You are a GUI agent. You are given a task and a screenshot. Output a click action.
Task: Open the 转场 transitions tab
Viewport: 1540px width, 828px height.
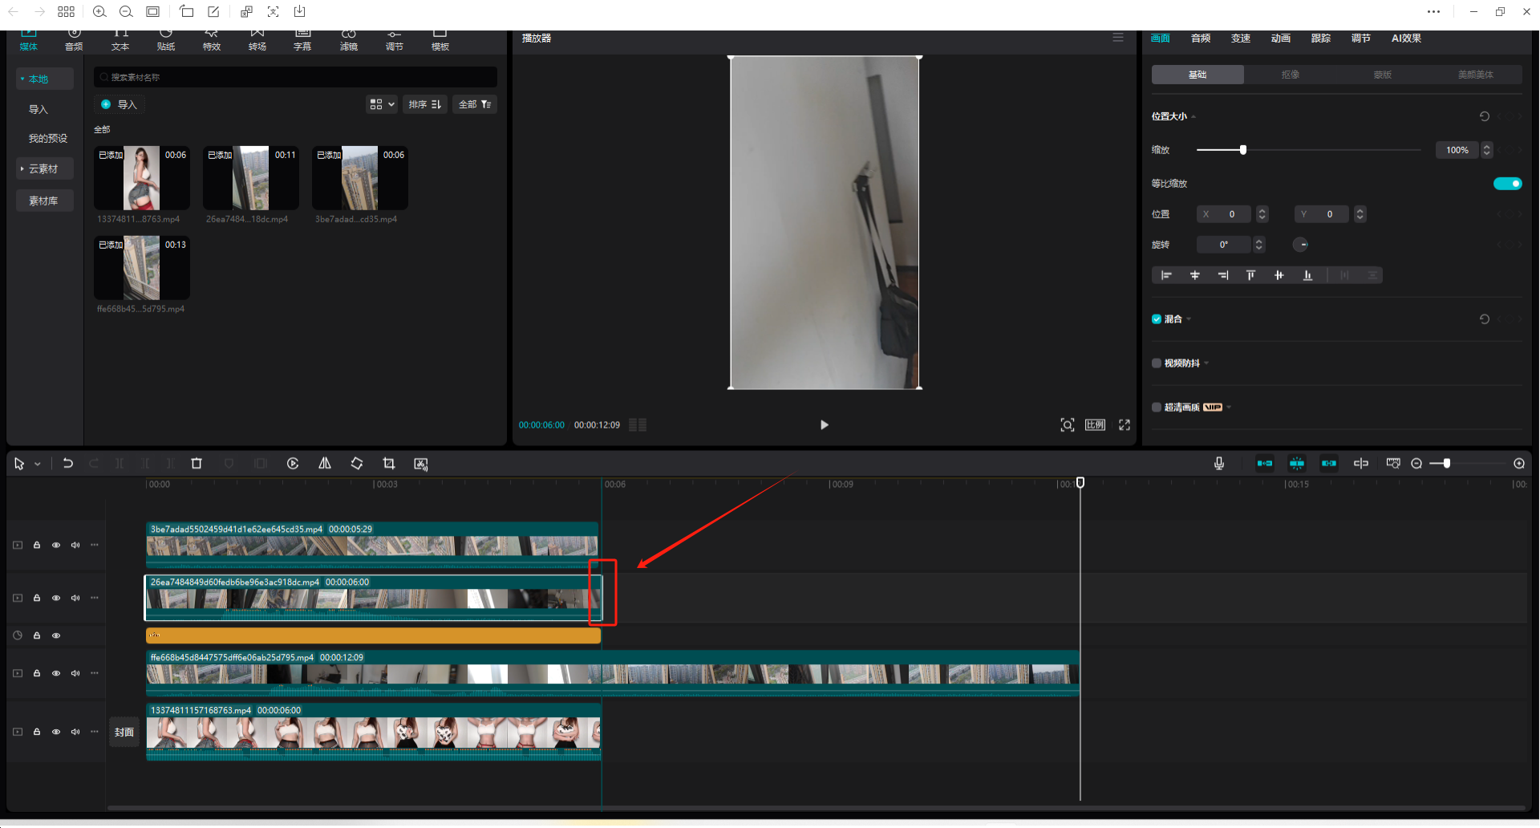tap(257, 40)
